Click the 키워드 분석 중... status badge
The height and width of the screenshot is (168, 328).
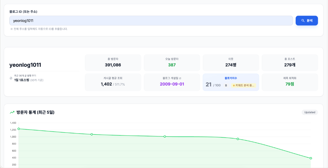(243, 85)
